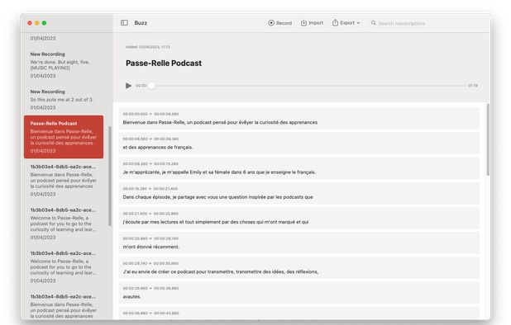Select segment 'j'écoute par mes lectures'
511x325 pixels.
pos(298,218)
